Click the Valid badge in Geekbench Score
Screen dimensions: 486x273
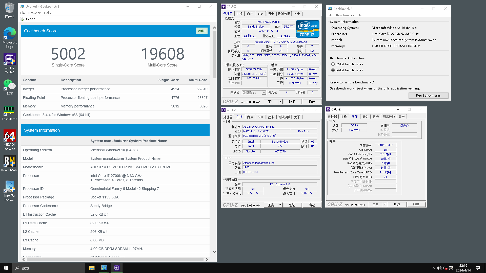tap(201, 31)
